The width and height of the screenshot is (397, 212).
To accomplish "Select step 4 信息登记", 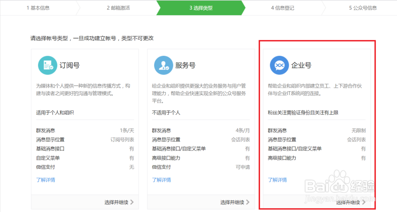I will 283,8.
